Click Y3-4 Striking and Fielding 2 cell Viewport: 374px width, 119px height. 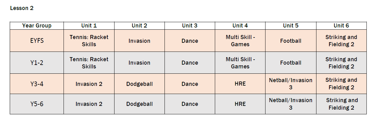tap(341, 84)
